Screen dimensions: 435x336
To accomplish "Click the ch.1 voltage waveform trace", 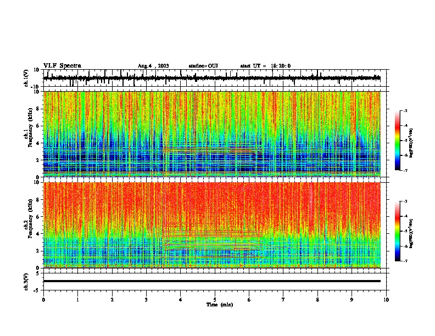I will click(x=211, y=78).
